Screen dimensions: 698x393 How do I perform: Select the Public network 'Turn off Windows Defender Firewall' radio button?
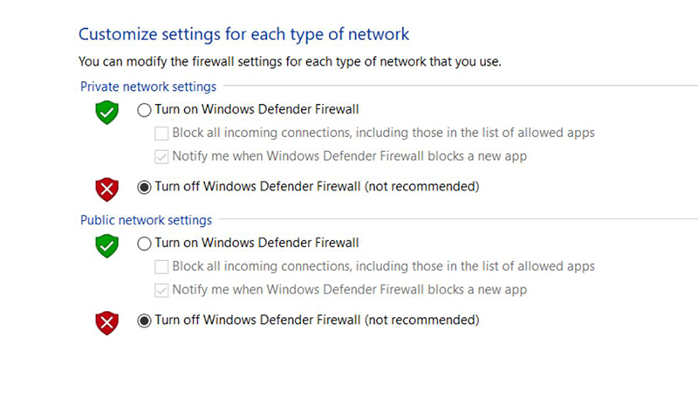point(144,321)
